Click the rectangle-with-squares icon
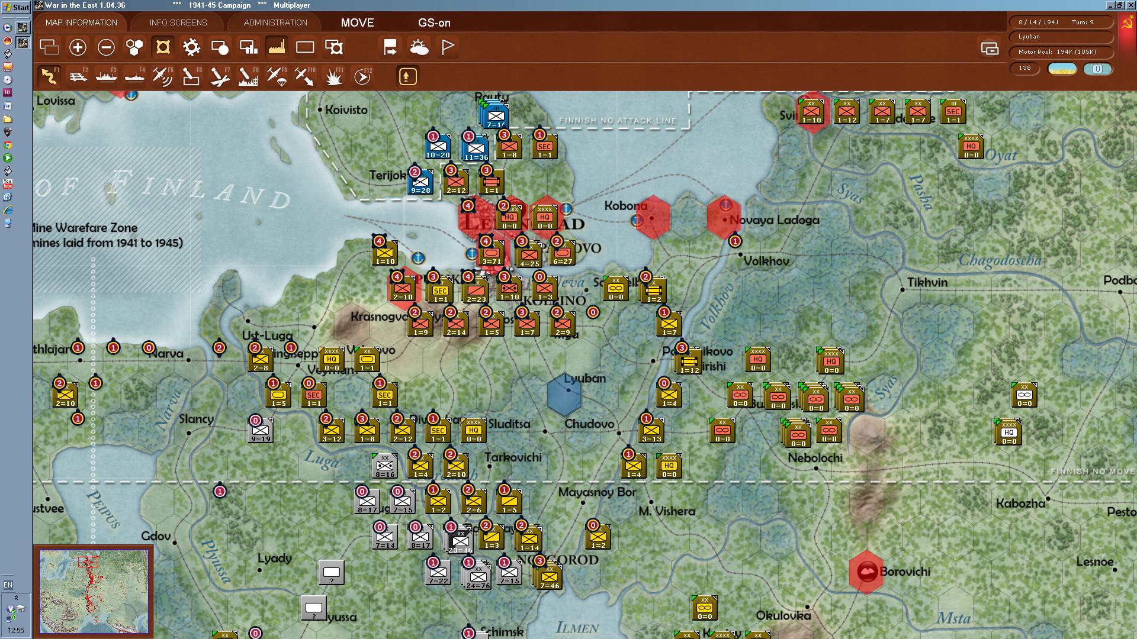 (x=248, y=47)
